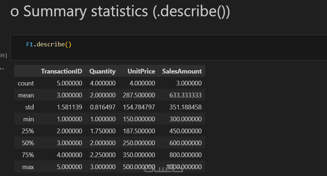Select the Quantity column header
Image resolution: width=327 pixels, height=176 pixels.
(x=102, y=71)
